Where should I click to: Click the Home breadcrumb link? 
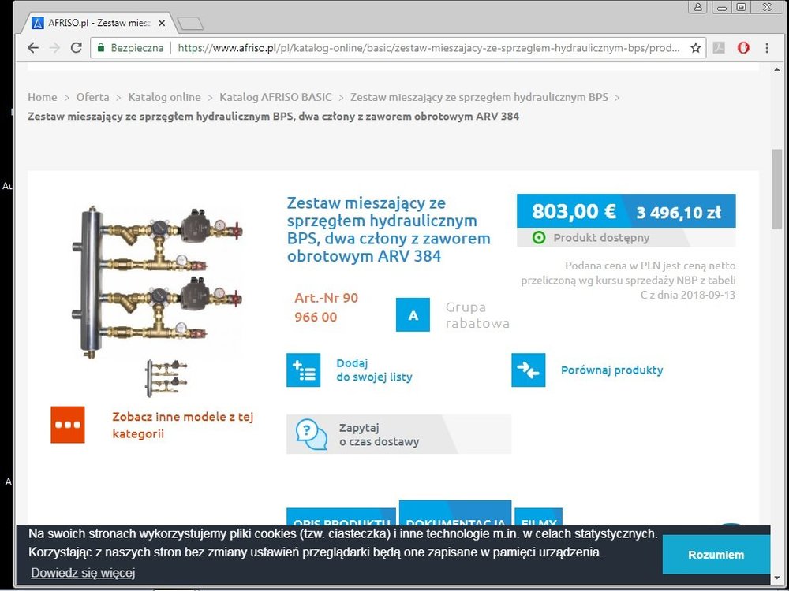coord(43,97)
